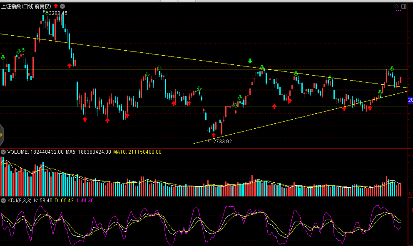This screenshot has height=246, width=413.
Task: Click the green sell arrow near 3288.45 peak
Action: point(47,13)
